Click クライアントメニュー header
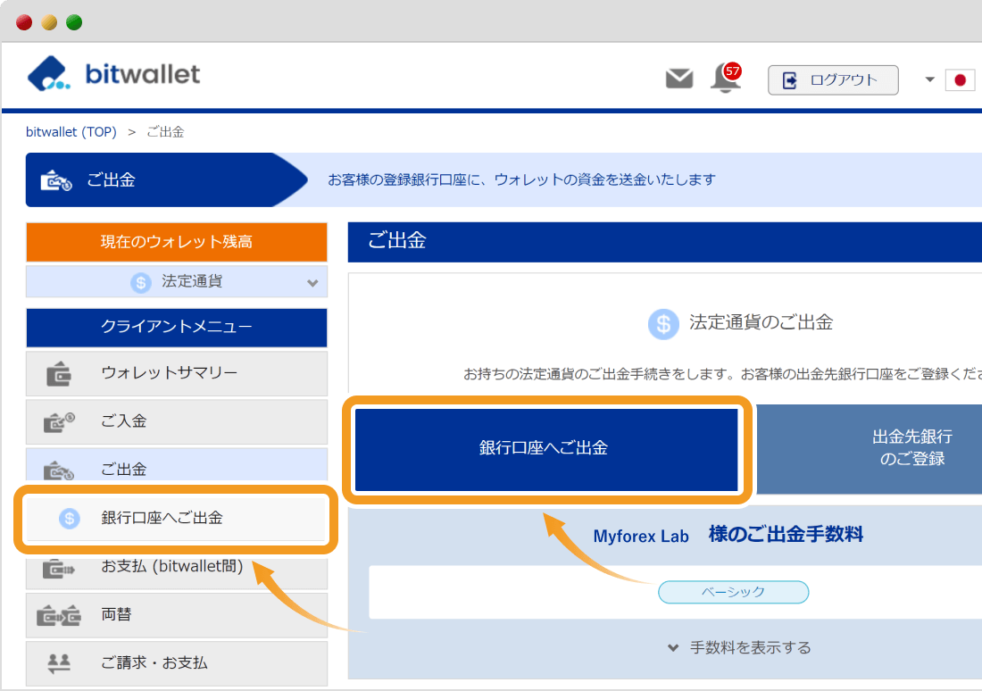Viewport: 982px width, 691px height. coord(177,327)
